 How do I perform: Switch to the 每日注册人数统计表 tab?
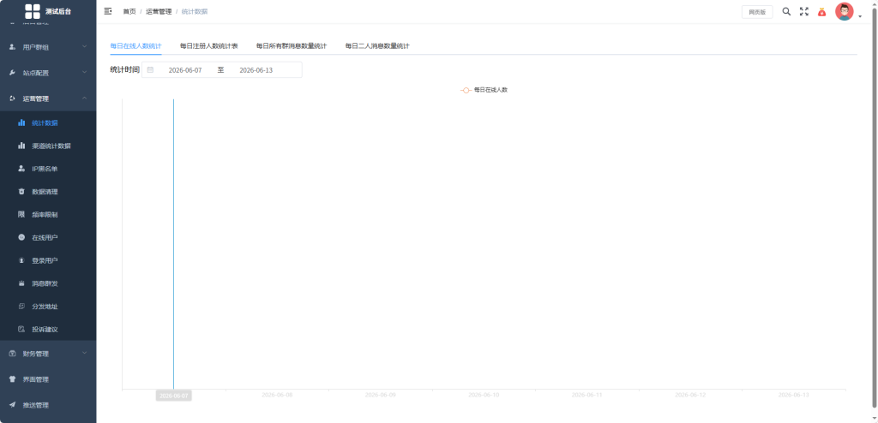tap(209, 46)
